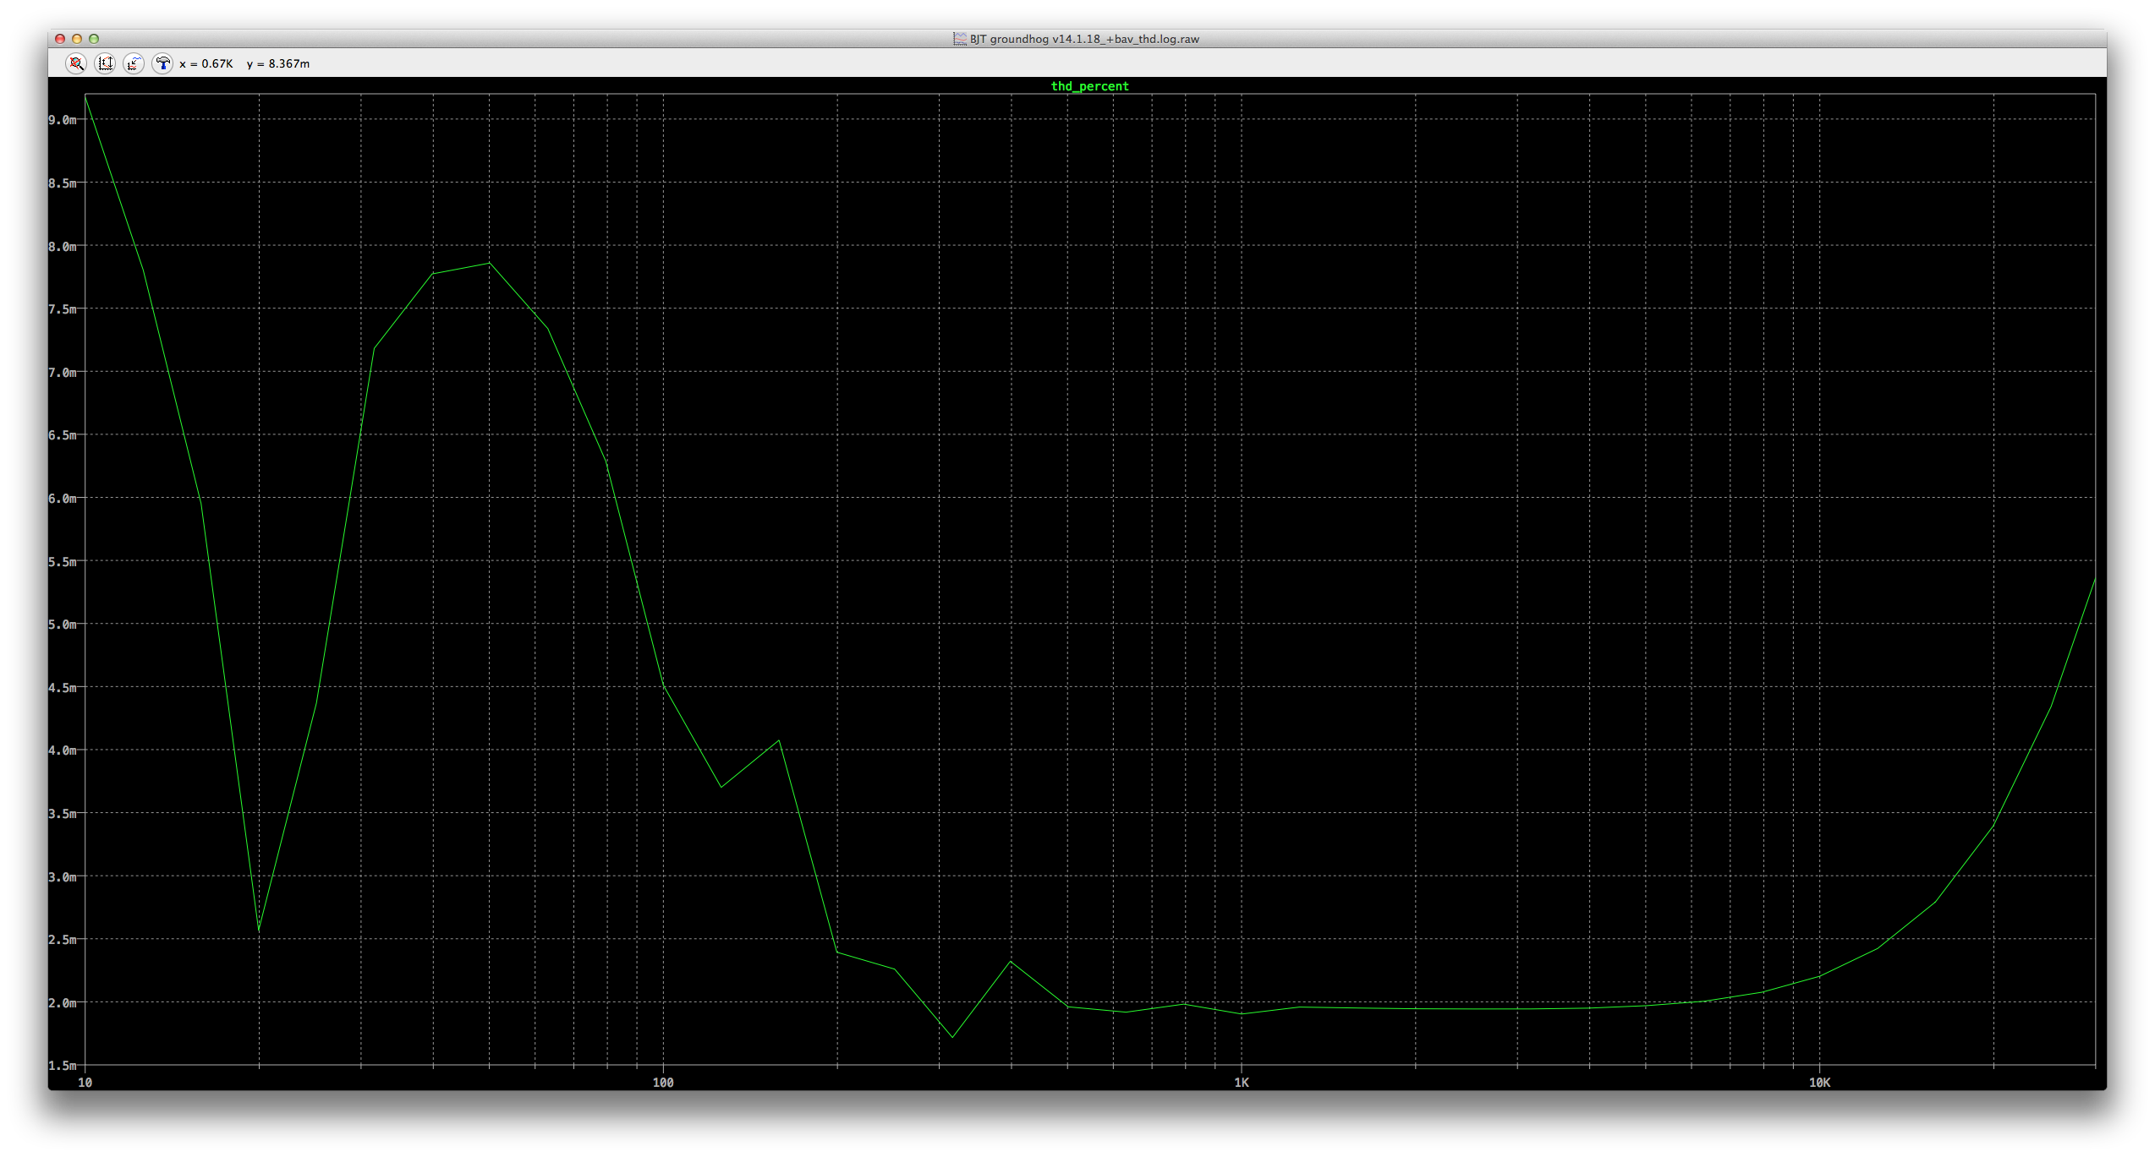
Task: Click the 10K horizontal axis label
Action: click(1819, 1083)
